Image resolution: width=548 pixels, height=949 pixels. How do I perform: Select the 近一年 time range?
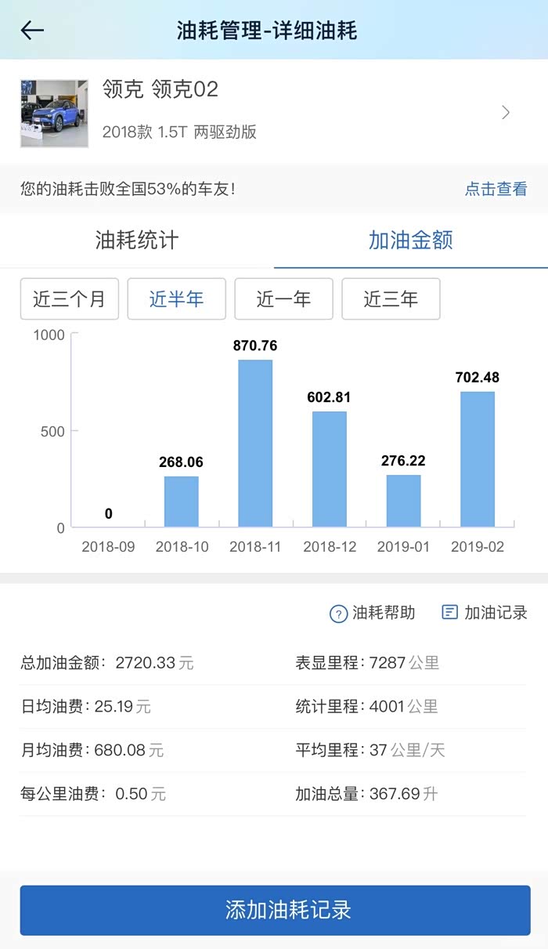[x=283, y=299]
